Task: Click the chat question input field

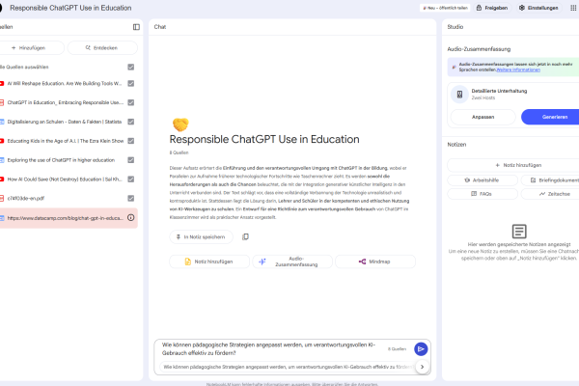Action: (269, 348)
